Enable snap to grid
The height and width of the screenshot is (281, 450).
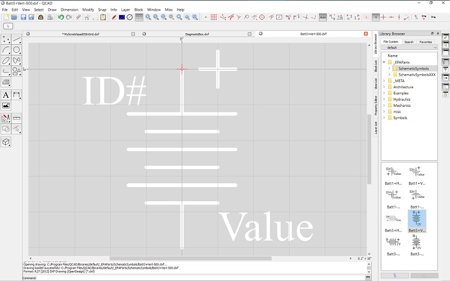tap(214, 17)
